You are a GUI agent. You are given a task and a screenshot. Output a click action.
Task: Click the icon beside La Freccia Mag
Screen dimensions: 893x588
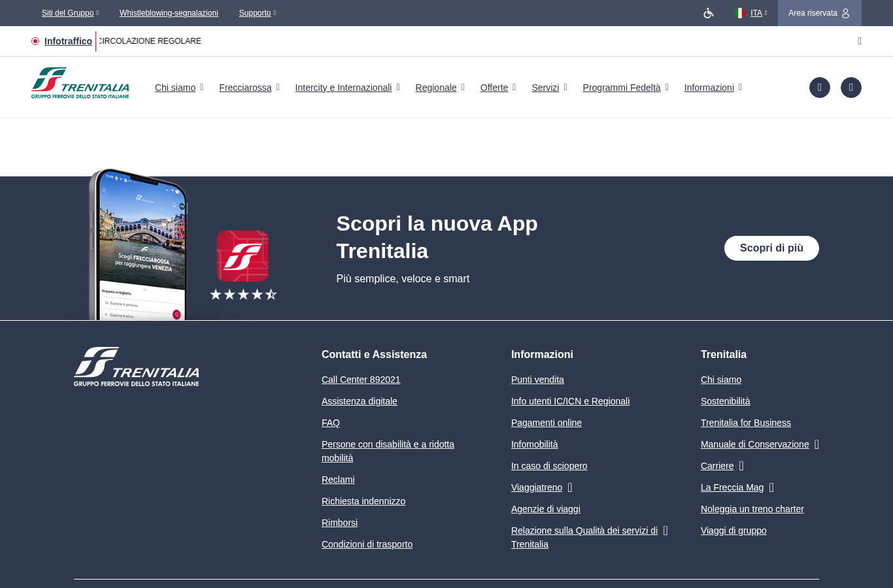coord(771,487)
